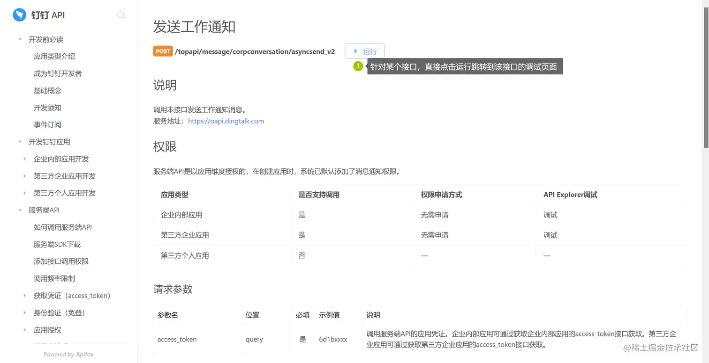Click the 6d1bxxxx example value
This screenshot has height=363, width=709.
(333, 340)
